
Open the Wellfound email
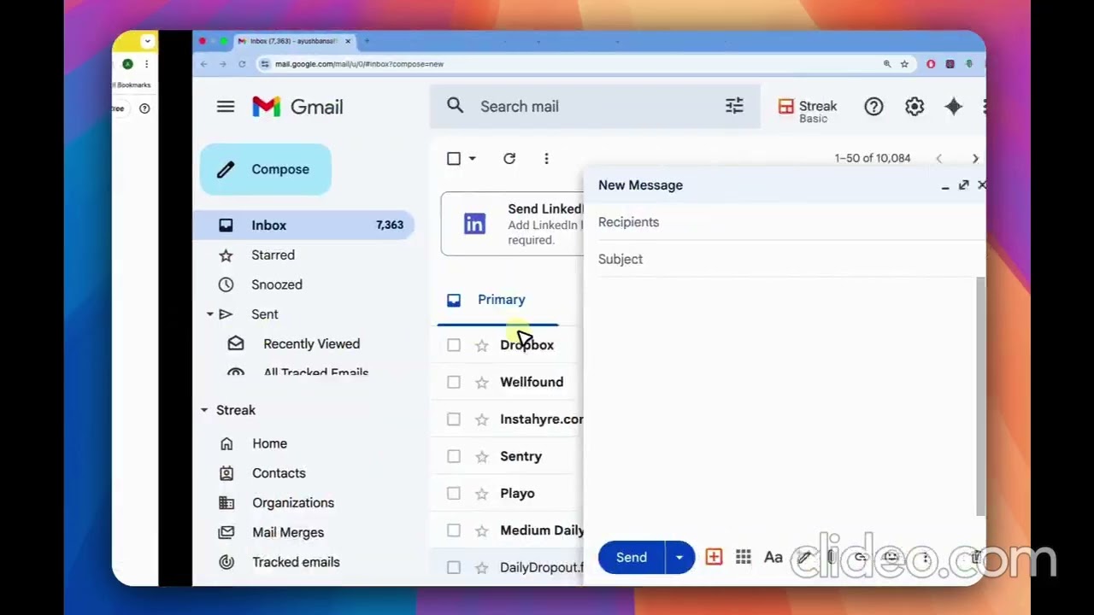tap(532, 382)
